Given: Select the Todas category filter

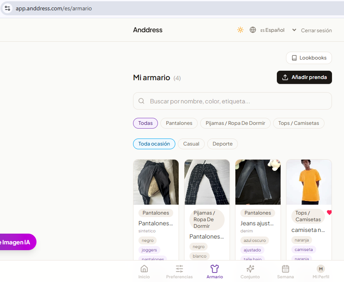Looking at the screenshot, I should coord(145,123).
